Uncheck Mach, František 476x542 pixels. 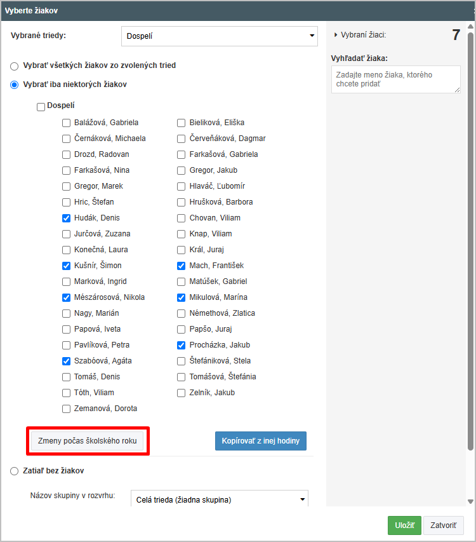click(x=182, y=266)
